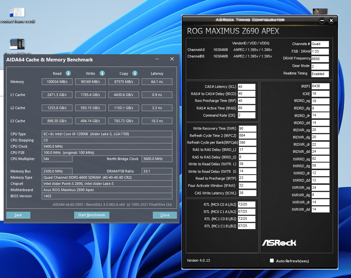Click the BIOS Version value 1403
Viewport: 351px width, 278px height.
[x=107, y=196]
